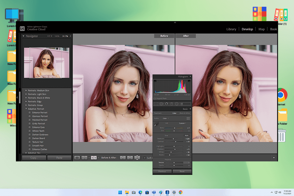
Task: Swap Before and After settings
Action: [x=137, y=158]
